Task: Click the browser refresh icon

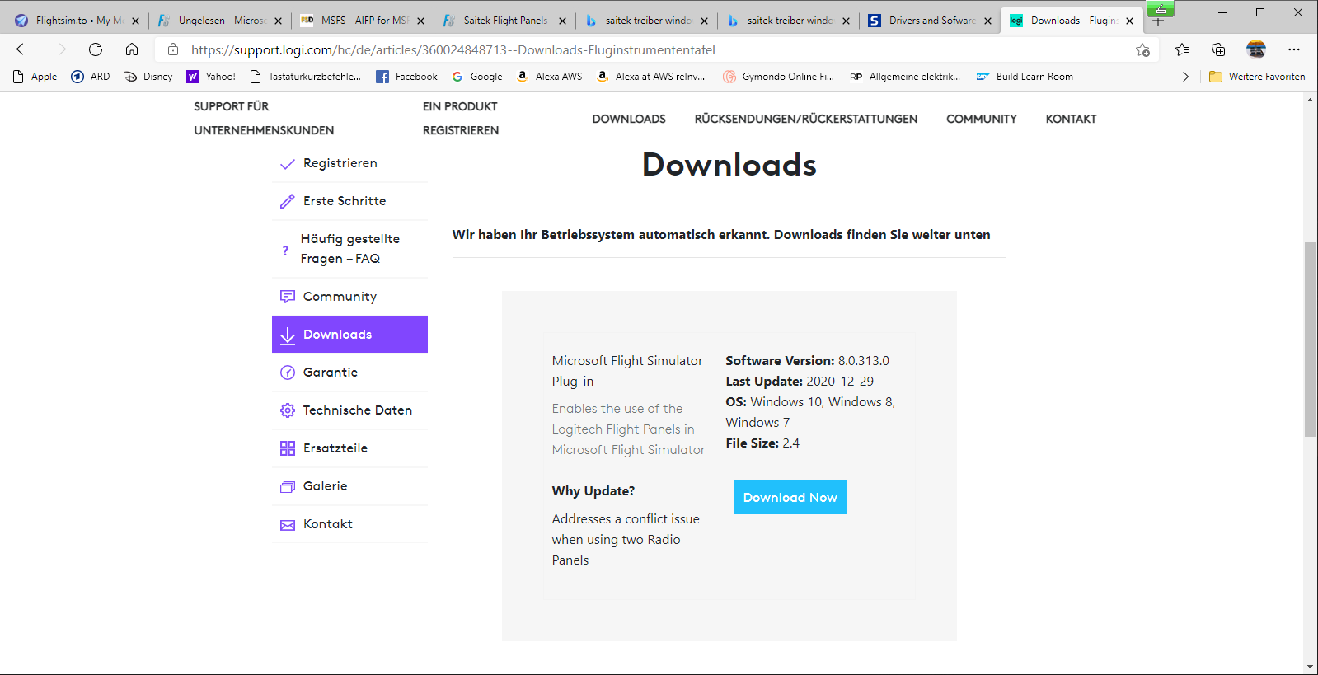Action: coord(96,49)
